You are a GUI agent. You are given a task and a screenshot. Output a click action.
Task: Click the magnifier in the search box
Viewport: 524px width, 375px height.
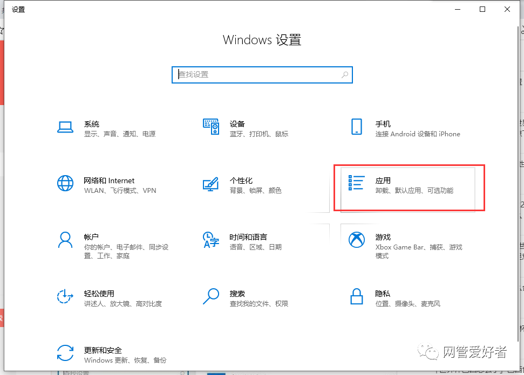[345, 75]
